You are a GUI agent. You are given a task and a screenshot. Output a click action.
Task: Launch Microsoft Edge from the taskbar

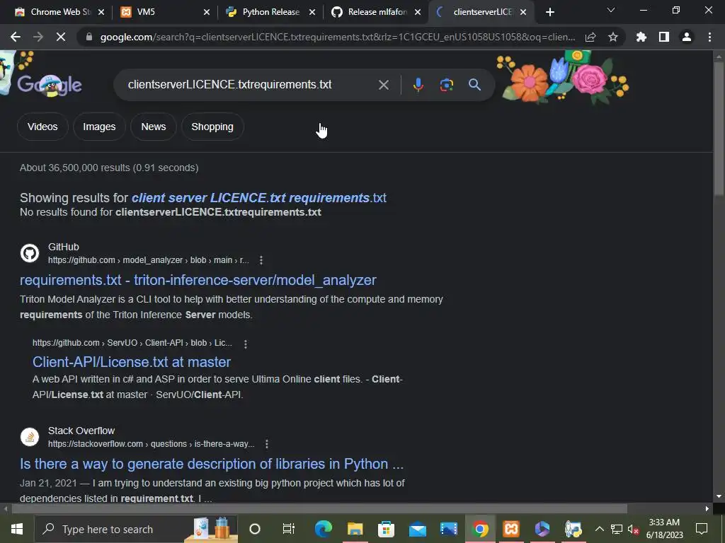click(323, 529)
